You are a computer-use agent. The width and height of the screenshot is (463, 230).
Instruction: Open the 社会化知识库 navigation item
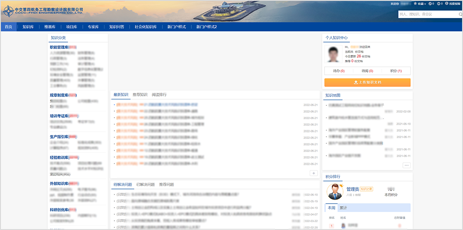click(145, 27)
